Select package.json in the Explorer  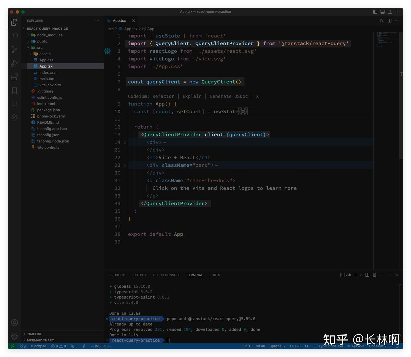pos(49,110)
